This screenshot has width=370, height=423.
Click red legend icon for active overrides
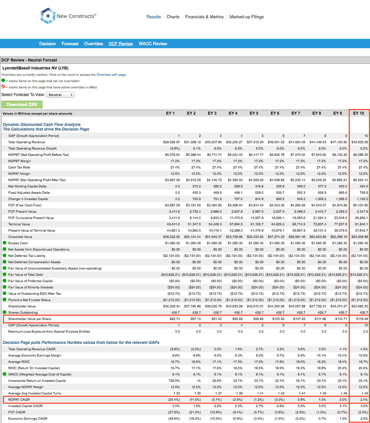click(3, 87)
